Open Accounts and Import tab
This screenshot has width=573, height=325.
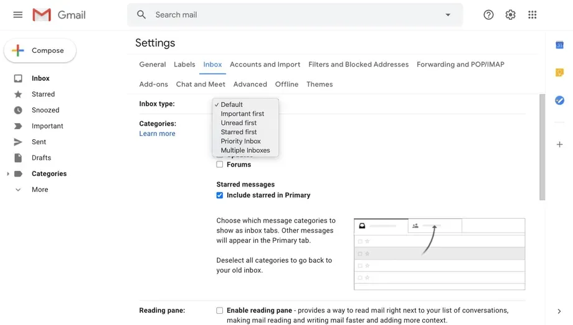coord(265,64)
